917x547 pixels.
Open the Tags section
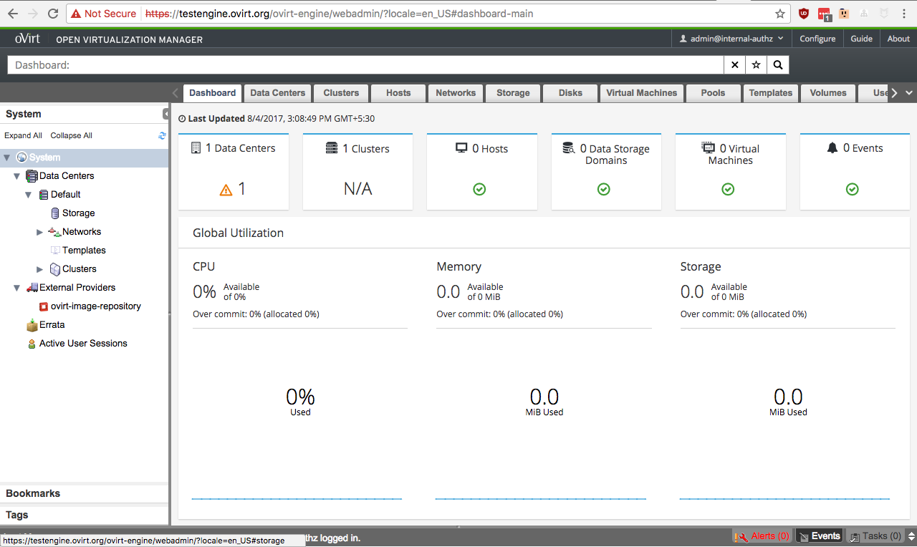pyautogui.click(x=85, y=515)
